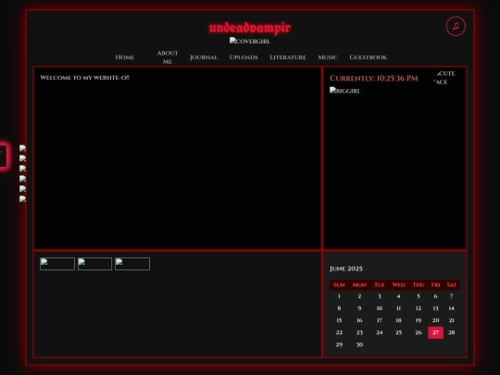Screen dimensions: 500x375
Task: Select June 10 in the calendar
Action: (379, 308)
